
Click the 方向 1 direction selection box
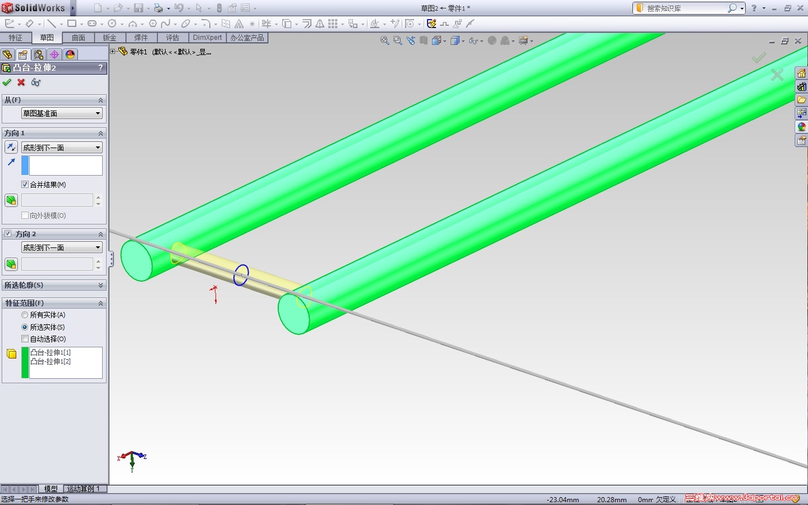point(66,166)
